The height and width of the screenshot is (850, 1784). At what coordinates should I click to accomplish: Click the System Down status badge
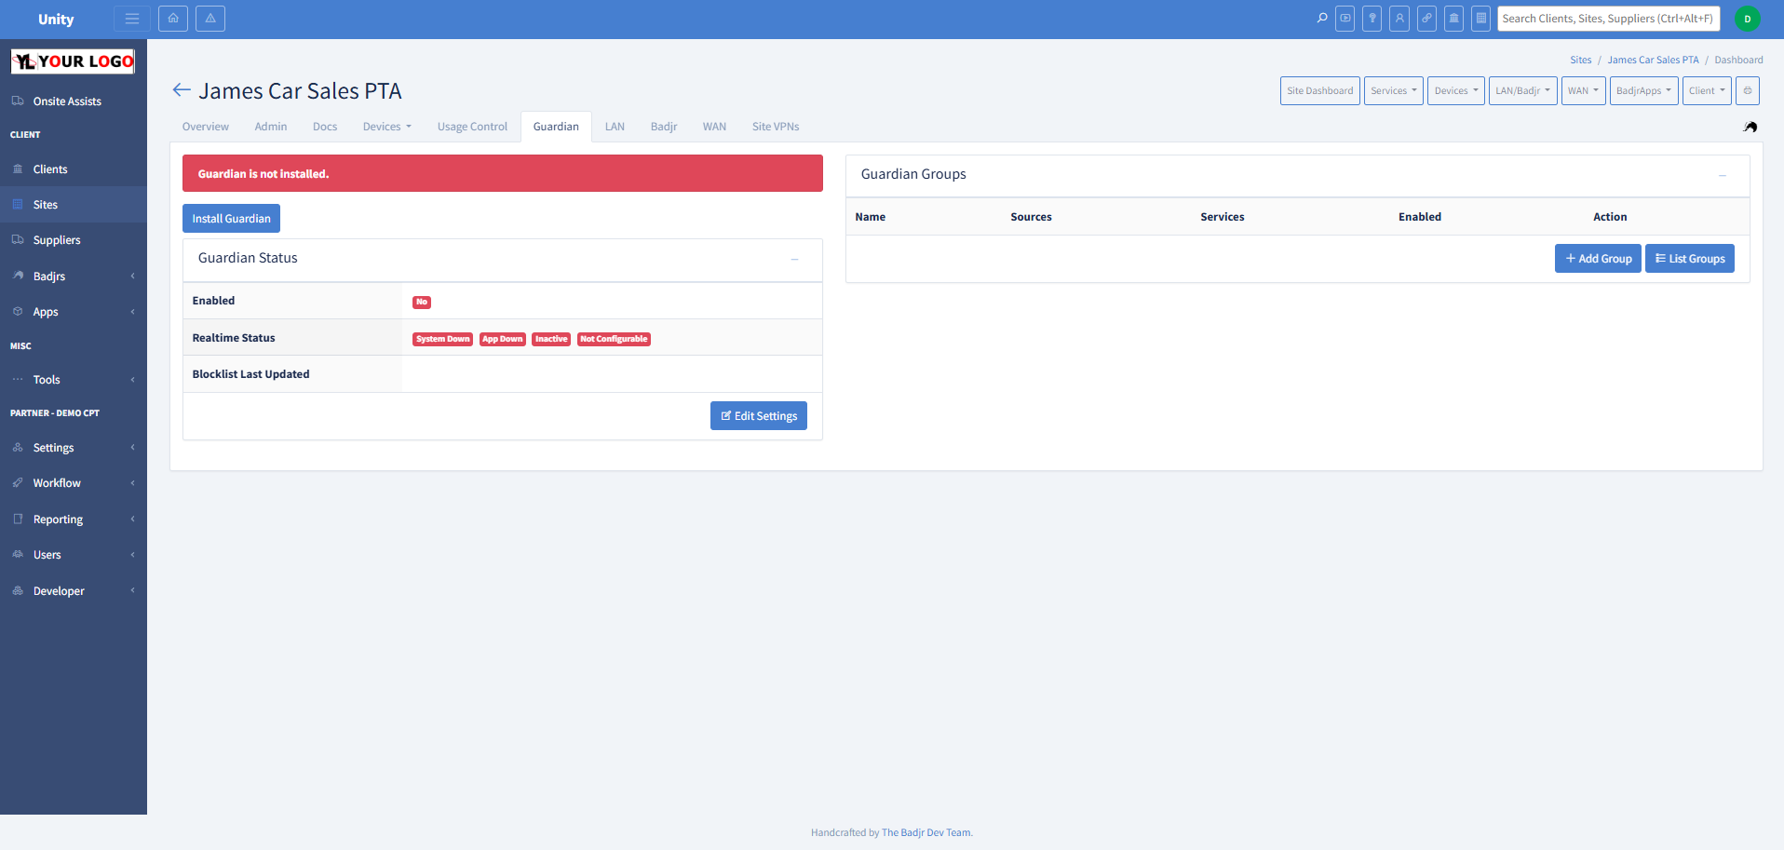click(442, 339)
